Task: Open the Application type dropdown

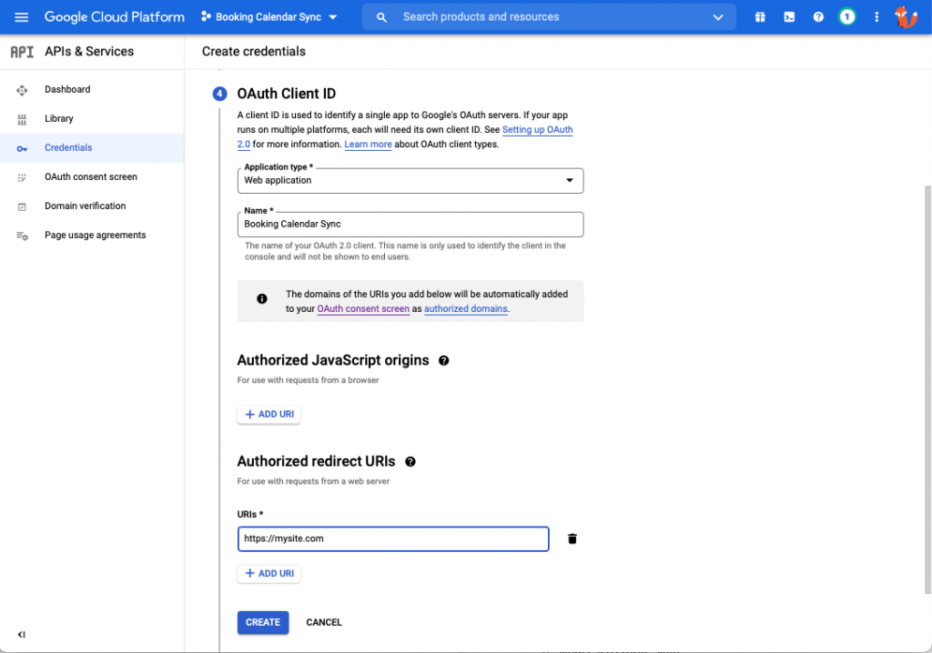Action: click(410, 180)
